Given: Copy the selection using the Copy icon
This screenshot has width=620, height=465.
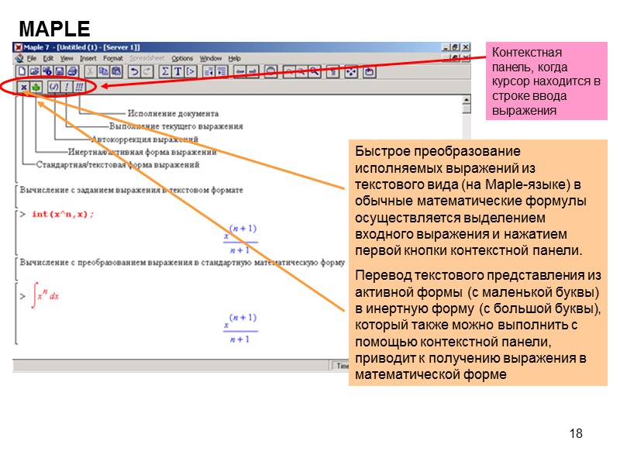Looking at the screenshot, I should coord(103,71).
